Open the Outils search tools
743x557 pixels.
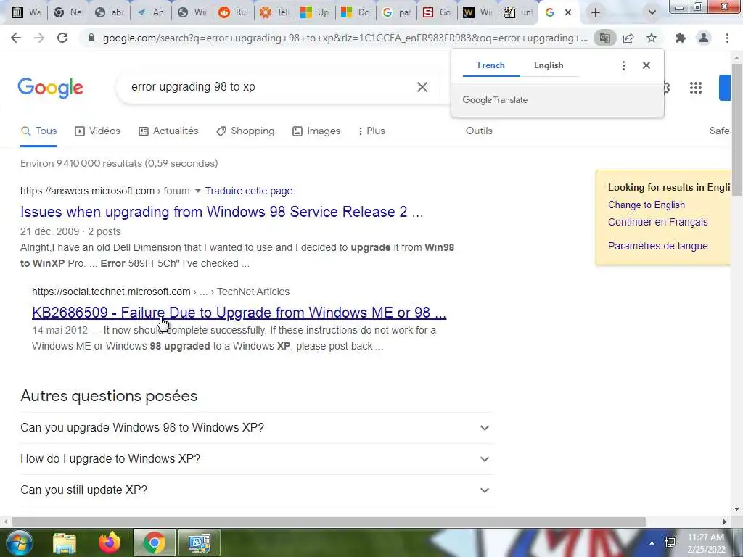click(479, 131)
